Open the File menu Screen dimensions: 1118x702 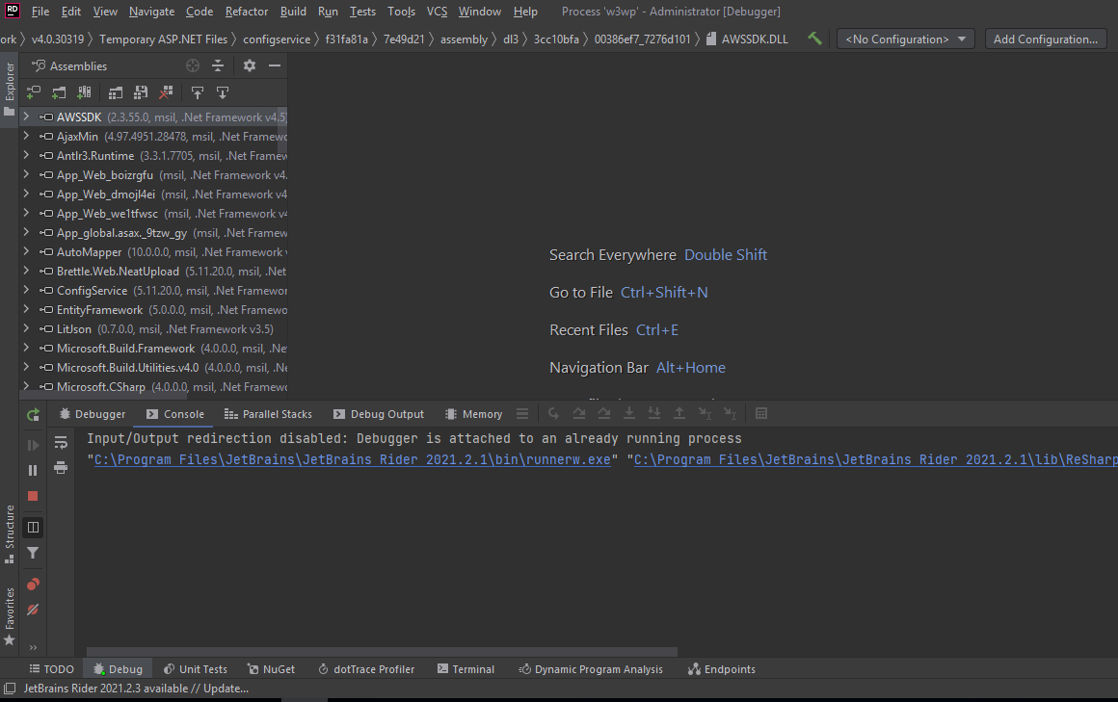point(40,12)
